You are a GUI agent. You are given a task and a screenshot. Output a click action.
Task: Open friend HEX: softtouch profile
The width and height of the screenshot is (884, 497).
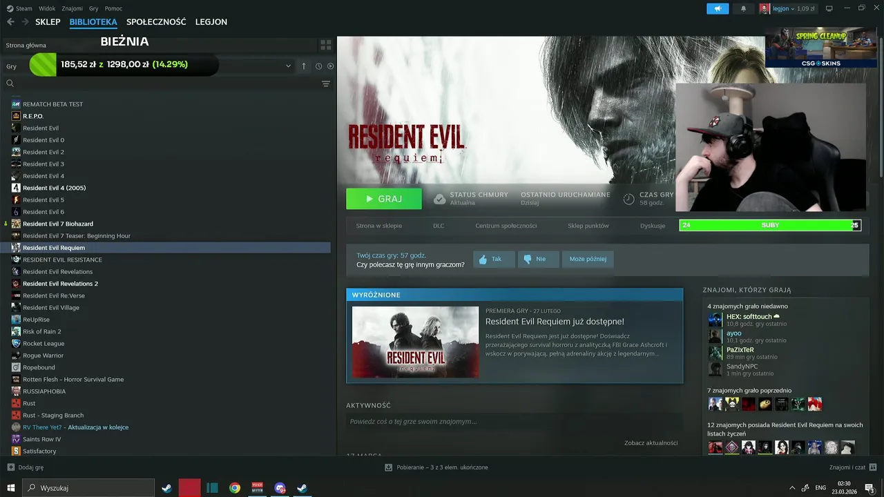[749, 317]
